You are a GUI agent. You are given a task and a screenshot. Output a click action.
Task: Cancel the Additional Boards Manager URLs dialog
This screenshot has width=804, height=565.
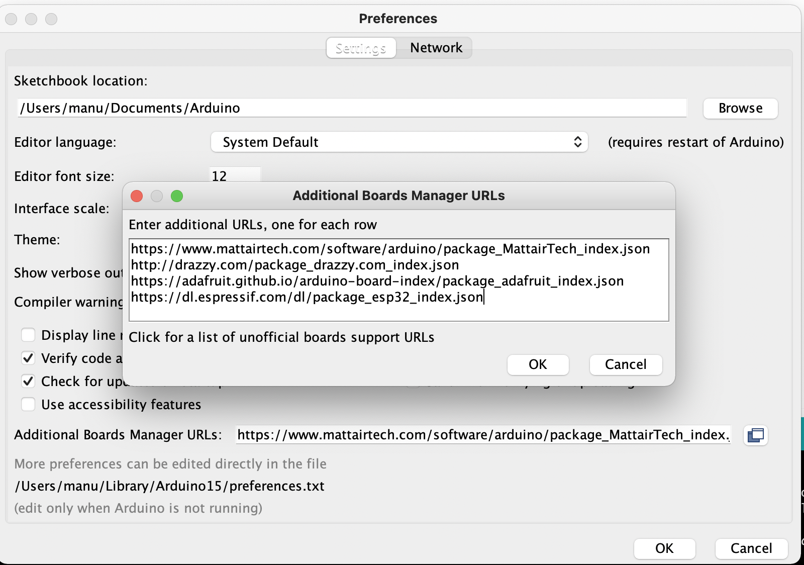pyautogui.click(x=626, y=364)
